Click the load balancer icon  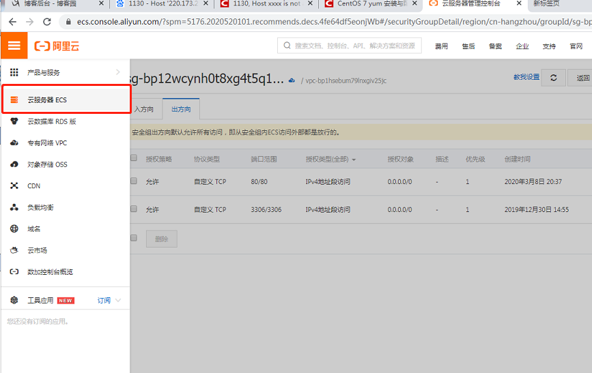tap(14, 207)
